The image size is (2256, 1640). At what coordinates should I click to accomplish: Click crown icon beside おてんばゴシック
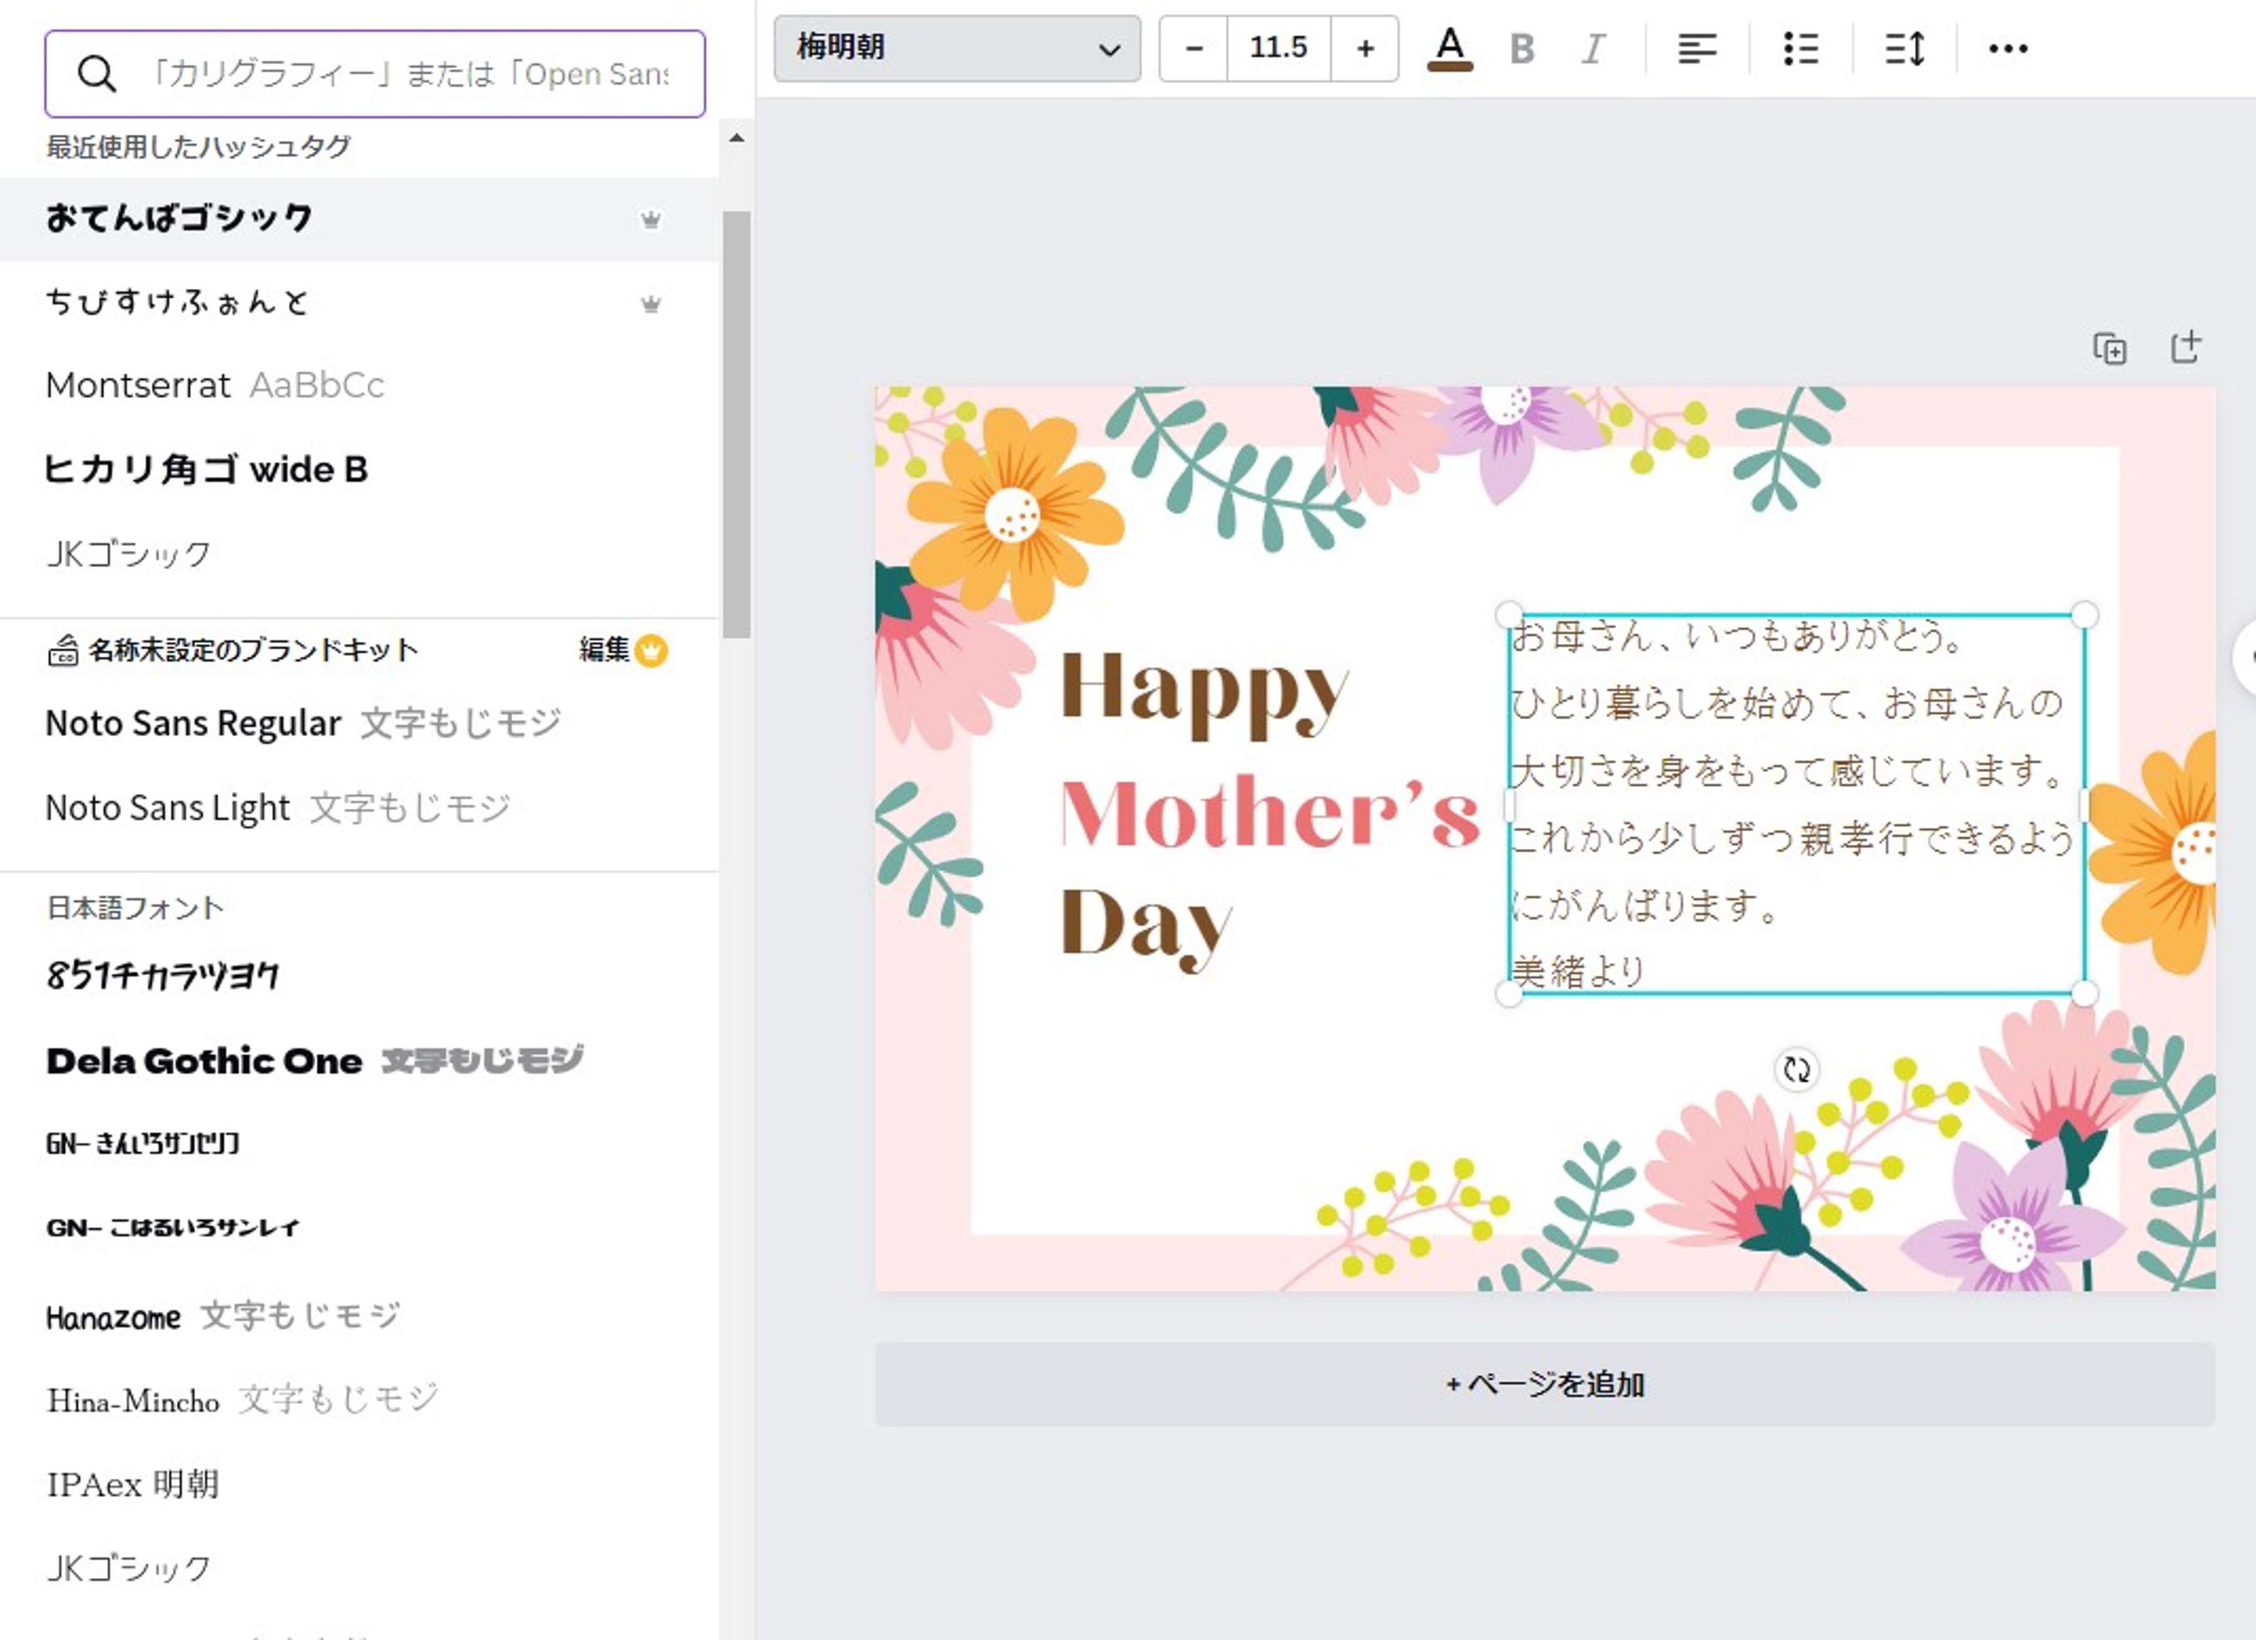[x=650, y=220]
